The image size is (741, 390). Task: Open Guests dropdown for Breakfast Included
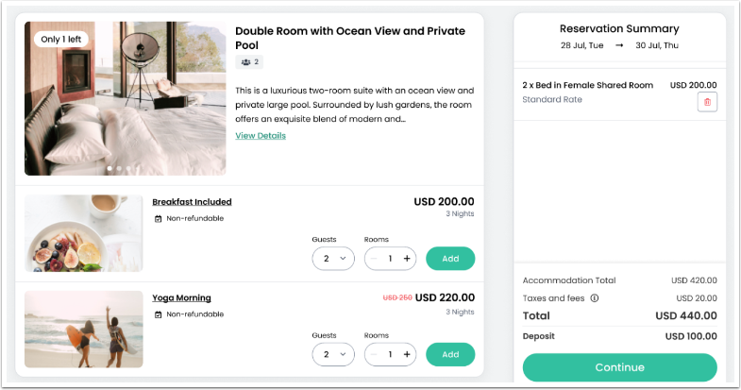click(333, 259)
